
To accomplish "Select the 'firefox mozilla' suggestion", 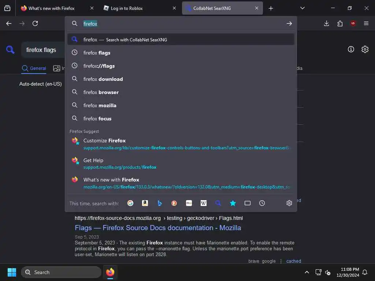I will tap(181, 105).
